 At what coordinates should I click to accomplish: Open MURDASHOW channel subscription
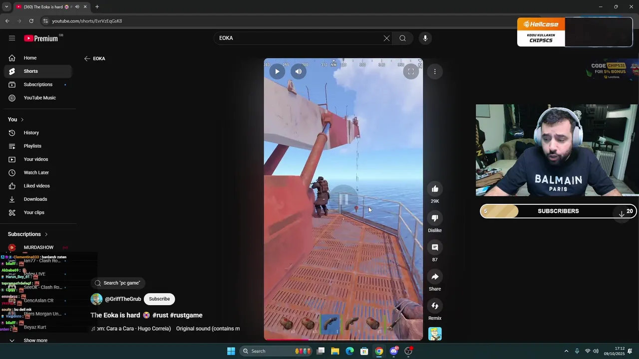point(38,247)
